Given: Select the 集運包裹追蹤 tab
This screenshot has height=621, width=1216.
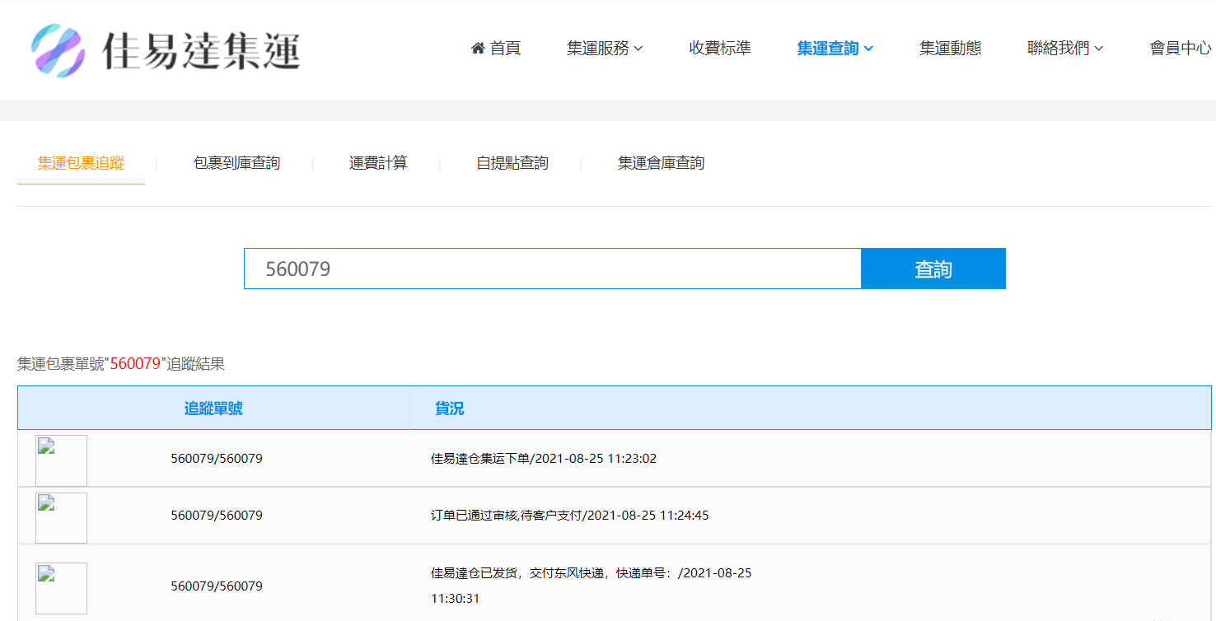Looking at the screenshot, I should 81,163.
